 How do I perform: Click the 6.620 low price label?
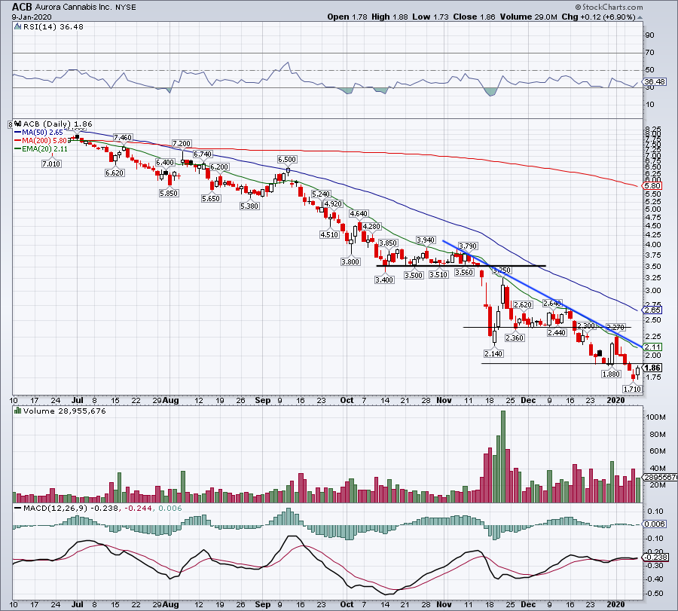tap(115, 173)
